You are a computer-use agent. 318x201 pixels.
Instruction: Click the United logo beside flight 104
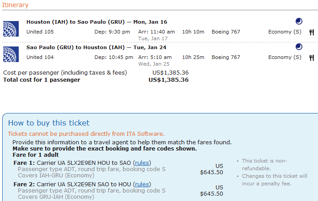[11, 54]
